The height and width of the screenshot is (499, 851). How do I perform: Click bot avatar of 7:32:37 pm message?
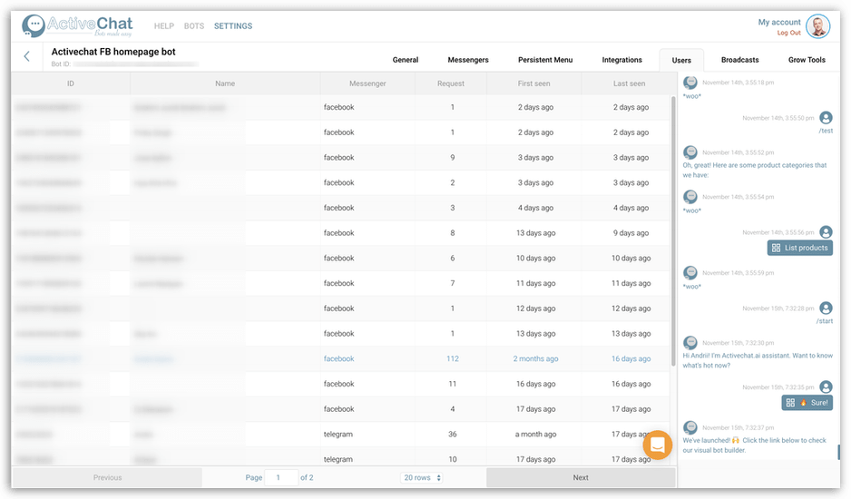690,427
